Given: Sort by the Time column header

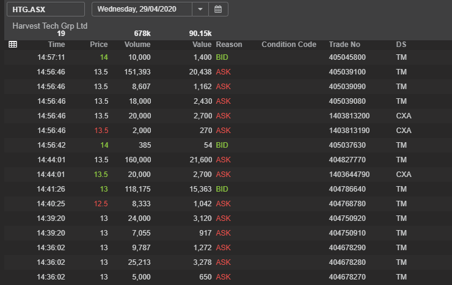Looking at the screenshot, I should pyautogui.click(x=56, y=45).
